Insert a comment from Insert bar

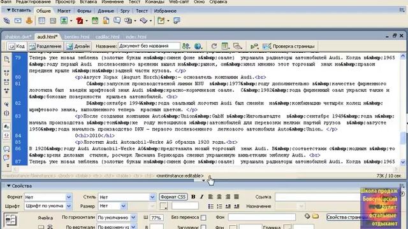click(x=117, y=20)
